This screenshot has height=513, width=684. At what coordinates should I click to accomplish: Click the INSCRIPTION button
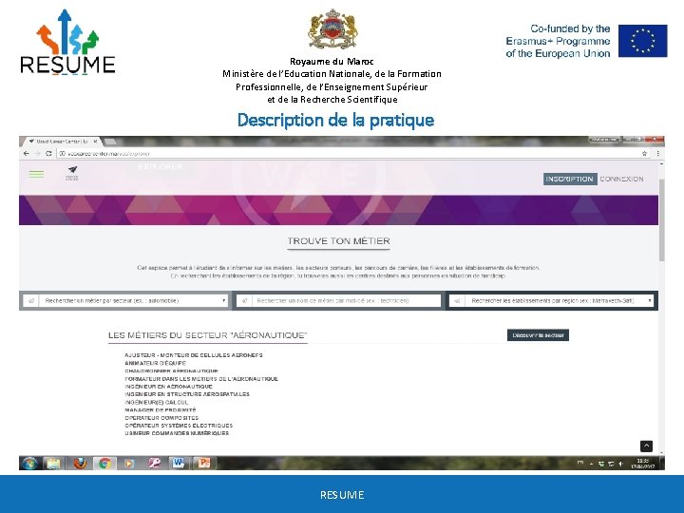point(570,179)
